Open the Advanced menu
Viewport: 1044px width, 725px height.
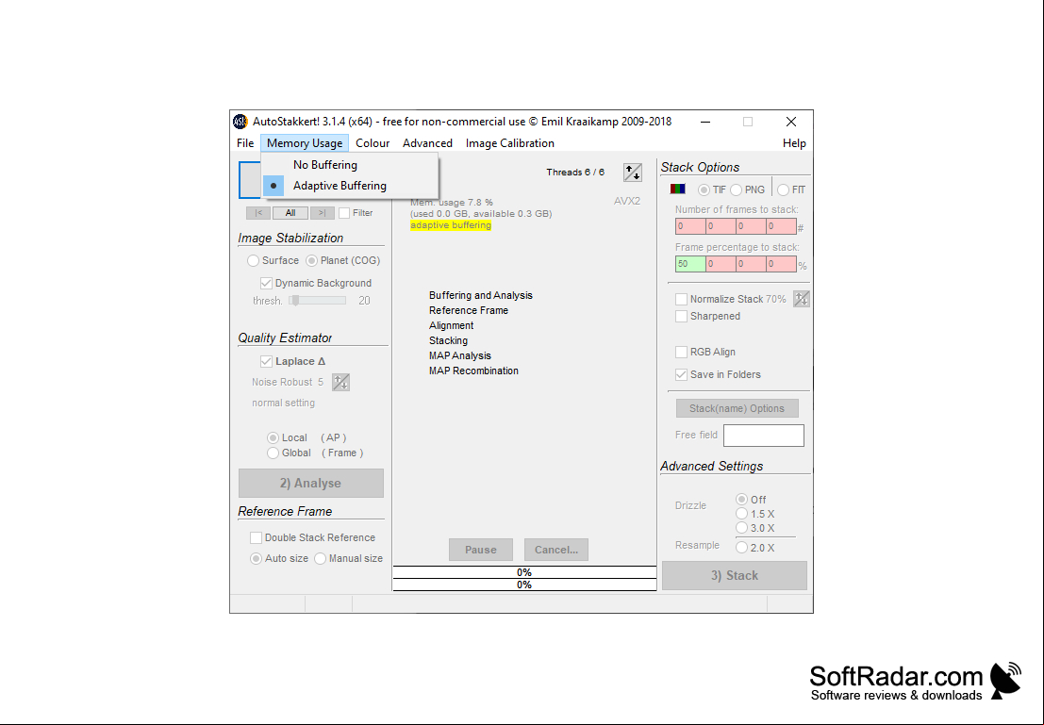pyautogui.click(x=427, y=143)
